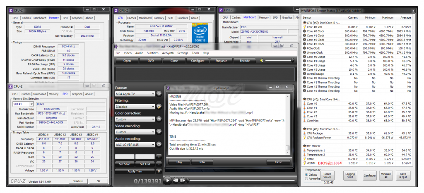The image size is (424, 193).
Task: Open Color correction settings gear
Action: (159, 119)
